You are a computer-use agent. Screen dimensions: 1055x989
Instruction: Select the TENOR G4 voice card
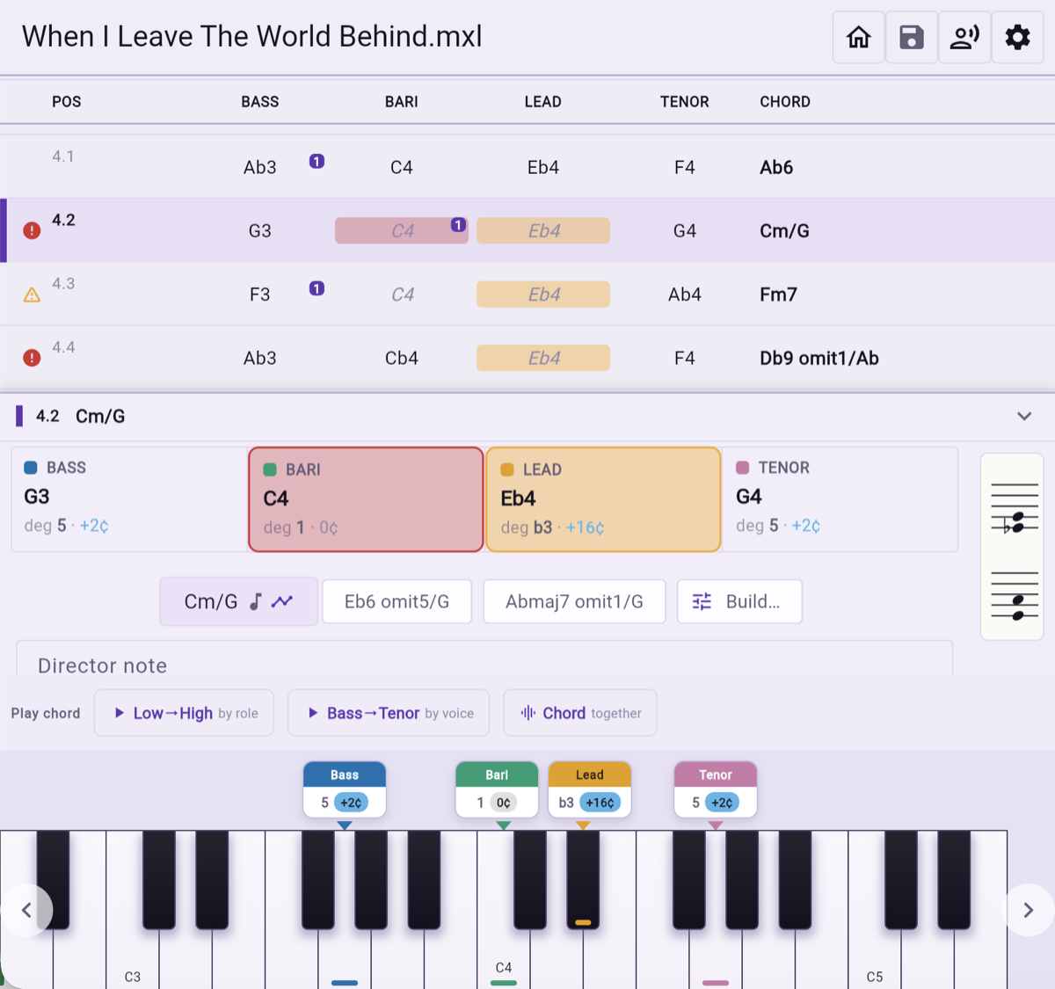click(x=840, y=499)
